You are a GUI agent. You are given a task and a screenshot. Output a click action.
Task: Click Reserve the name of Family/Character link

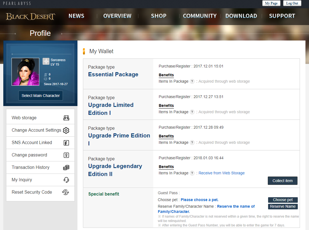(x=206, y=209)
